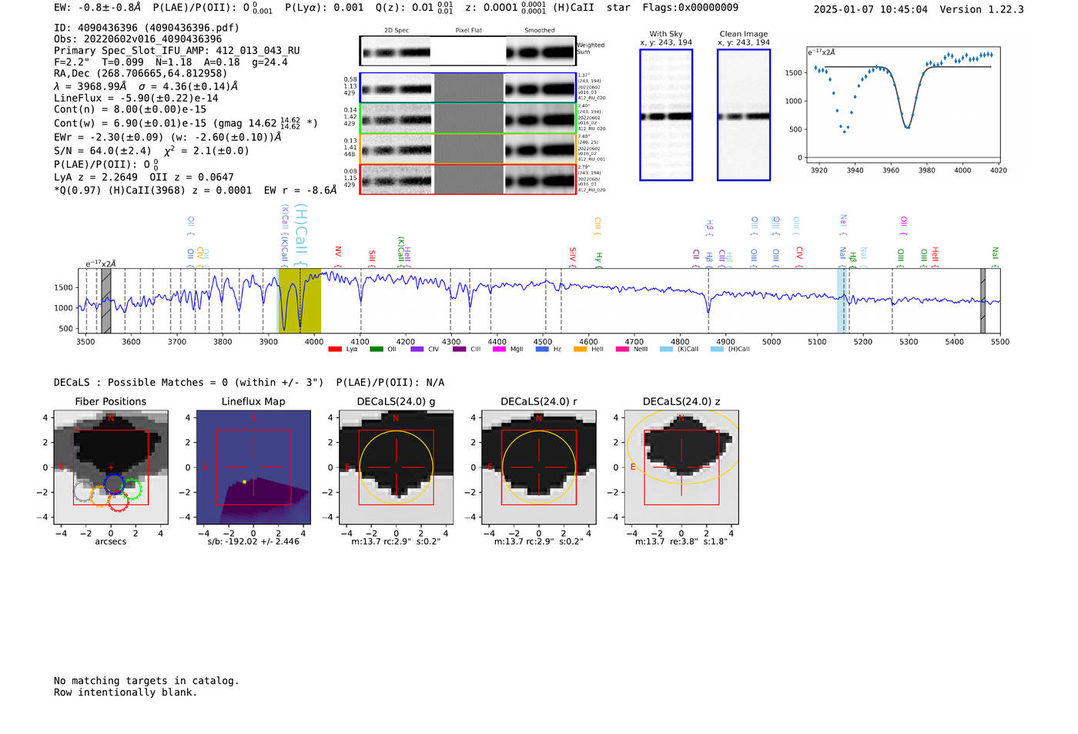
Task: Click the EWr = -2.30 line
Action: click(167, 137)
